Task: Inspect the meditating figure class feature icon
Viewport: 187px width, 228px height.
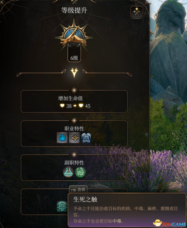Action: tap(86, 137)
